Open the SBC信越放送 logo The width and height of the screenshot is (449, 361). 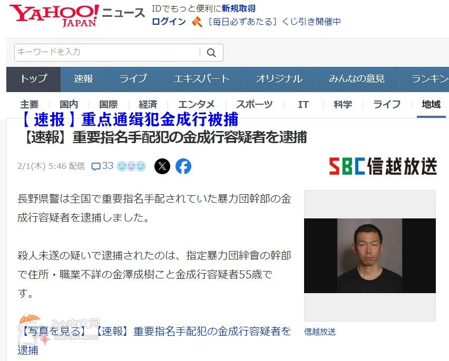(383, 166)
